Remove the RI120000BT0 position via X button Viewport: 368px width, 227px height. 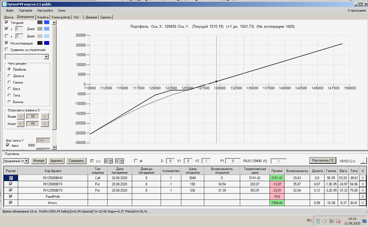pos(363,184)
